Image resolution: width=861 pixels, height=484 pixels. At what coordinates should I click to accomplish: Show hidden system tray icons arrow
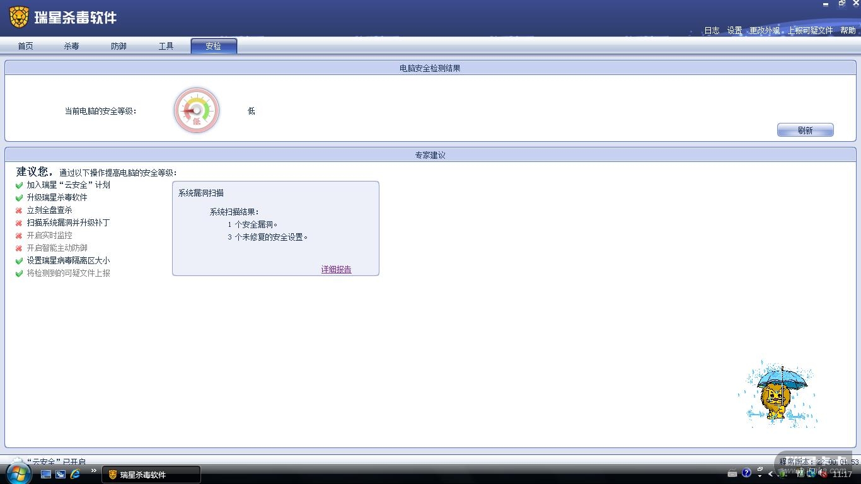click(771, 474)
